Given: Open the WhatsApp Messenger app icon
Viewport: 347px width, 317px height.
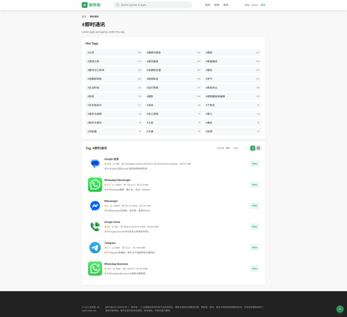Looking at the screenshot, I should [x=95, y=185].
